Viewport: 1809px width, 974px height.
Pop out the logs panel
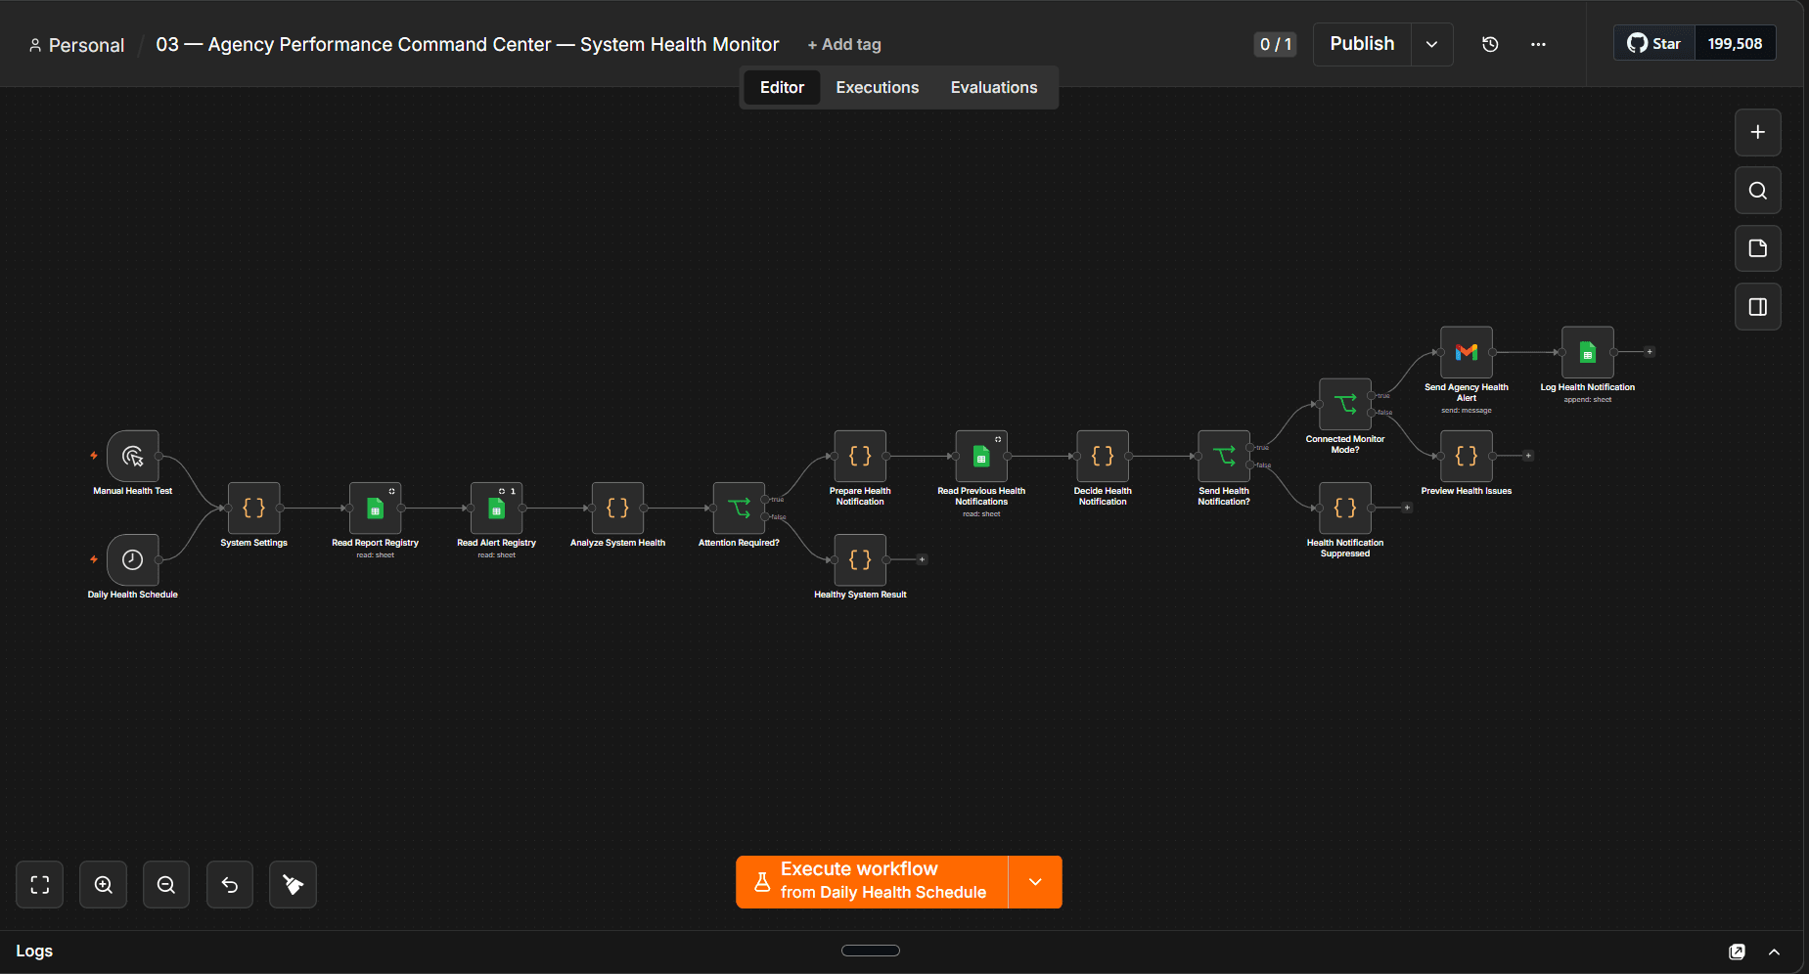tap(1738, 952)
